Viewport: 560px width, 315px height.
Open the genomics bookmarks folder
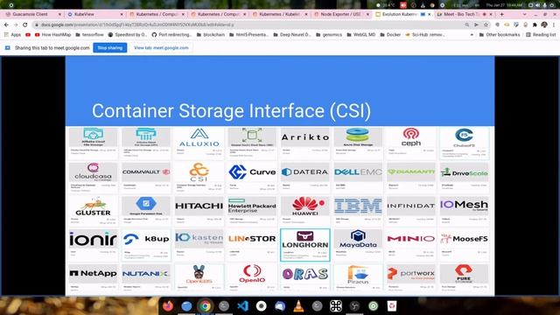[329, 35]
